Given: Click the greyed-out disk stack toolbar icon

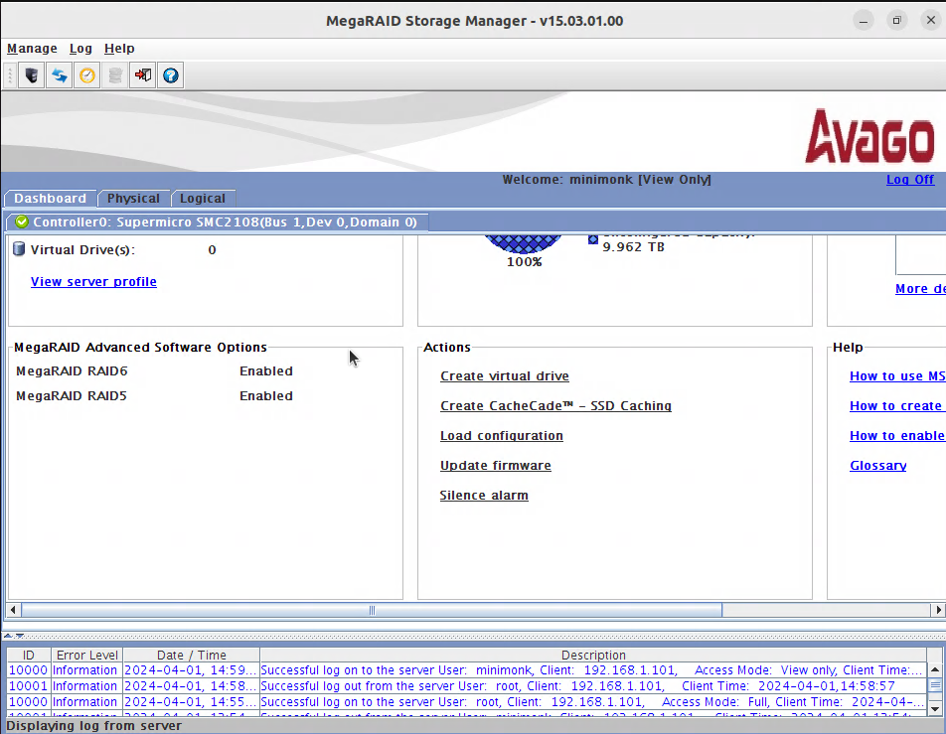Looking at the screenshot, I should pos(115,75).
